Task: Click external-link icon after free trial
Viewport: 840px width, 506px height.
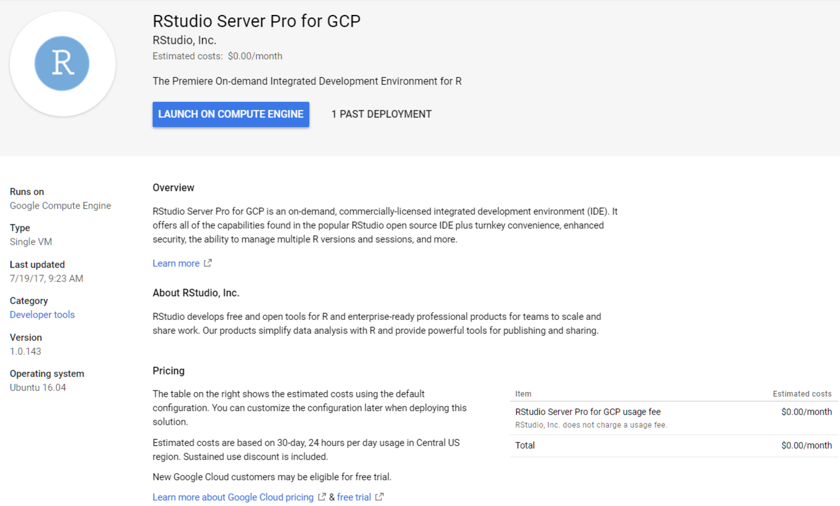Action: pyautogui.click(x=379, y=497)
